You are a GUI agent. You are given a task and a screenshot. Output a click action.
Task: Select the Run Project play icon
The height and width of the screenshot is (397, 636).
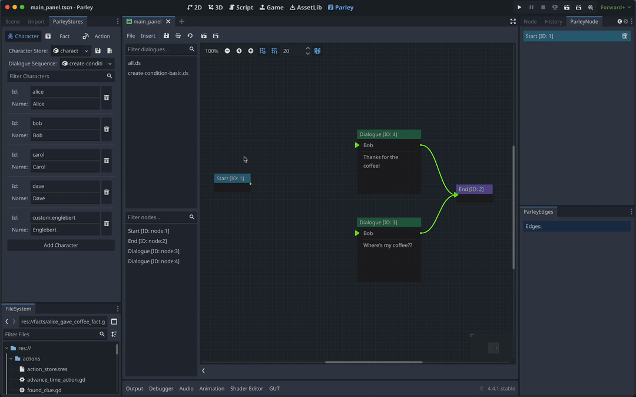coord(519,7)
